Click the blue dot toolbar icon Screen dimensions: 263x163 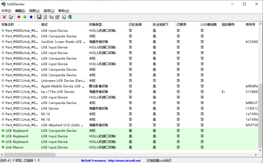(x=31, y=17)
